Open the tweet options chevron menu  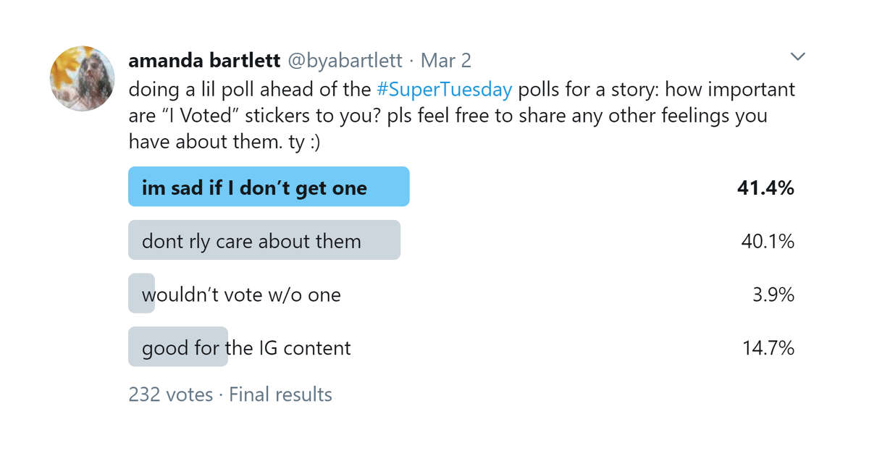pos(797,56)
